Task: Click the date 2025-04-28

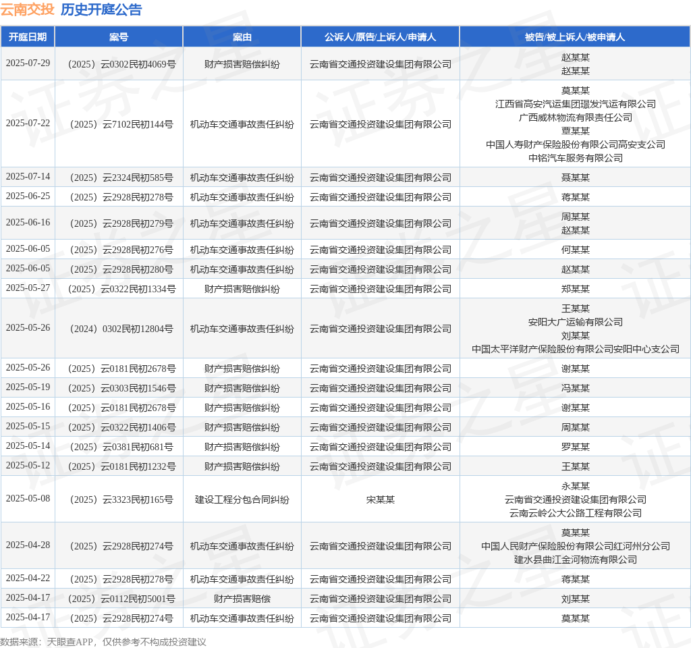Action: [x=28, y=545]
